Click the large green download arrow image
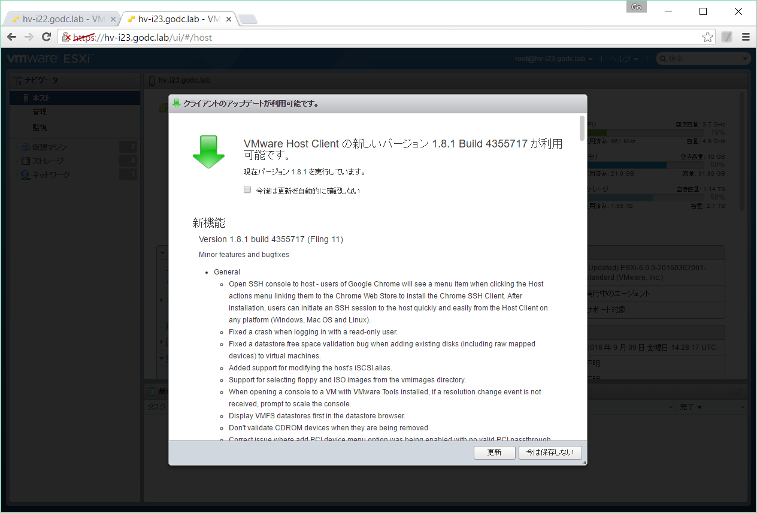The width and height of the screenshot is (757, 513). pyautogui.click(x=208, y=152)
